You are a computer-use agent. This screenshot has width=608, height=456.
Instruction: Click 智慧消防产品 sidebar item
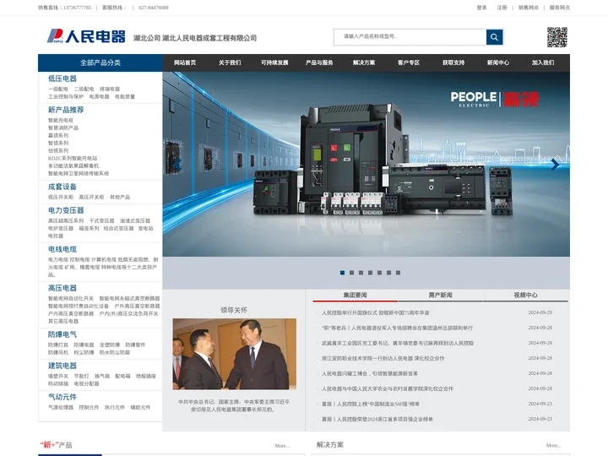coord(63,128)
